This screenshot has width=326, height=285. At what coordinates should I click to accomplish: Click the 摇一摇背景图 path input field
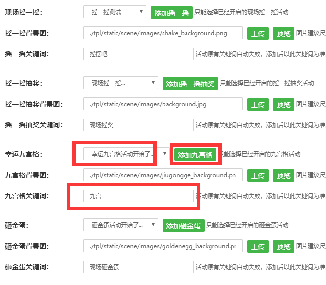[163, 33]
